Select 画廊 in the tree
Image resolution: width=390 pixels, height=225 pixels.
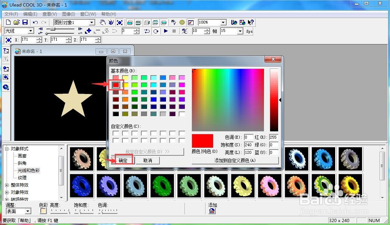click(22, 156)
